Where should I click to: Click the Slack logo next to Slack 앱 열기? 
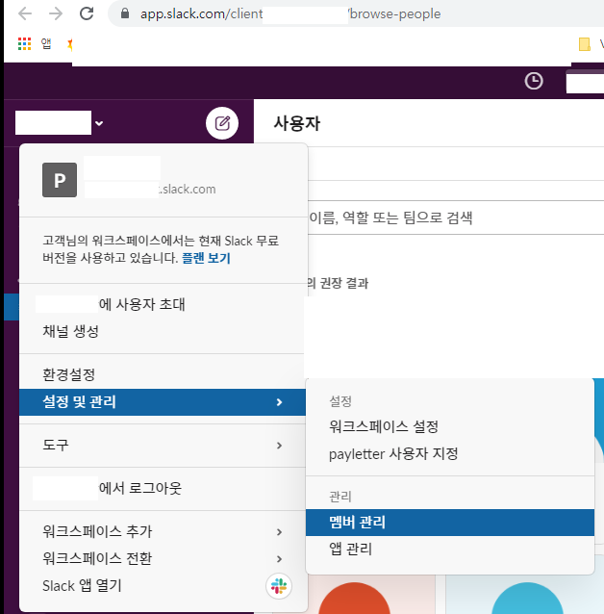coord(279,586)
